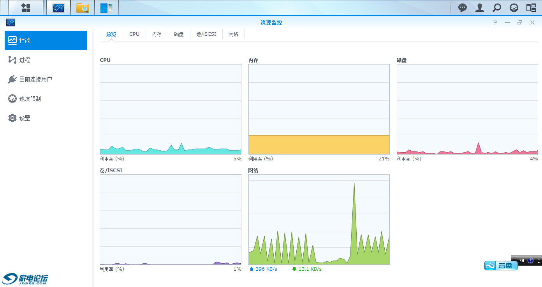Screen dimensions: 542x287
Task: Maximize the 资源监控 window
Action: (520, 23)
